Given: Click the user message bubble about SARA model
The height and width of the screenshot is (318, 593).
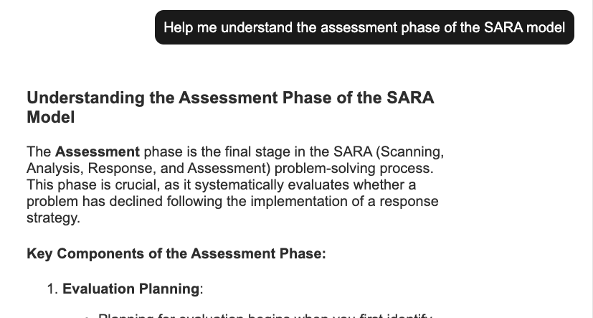Looking at the screenshot, I should coord(364,27).
